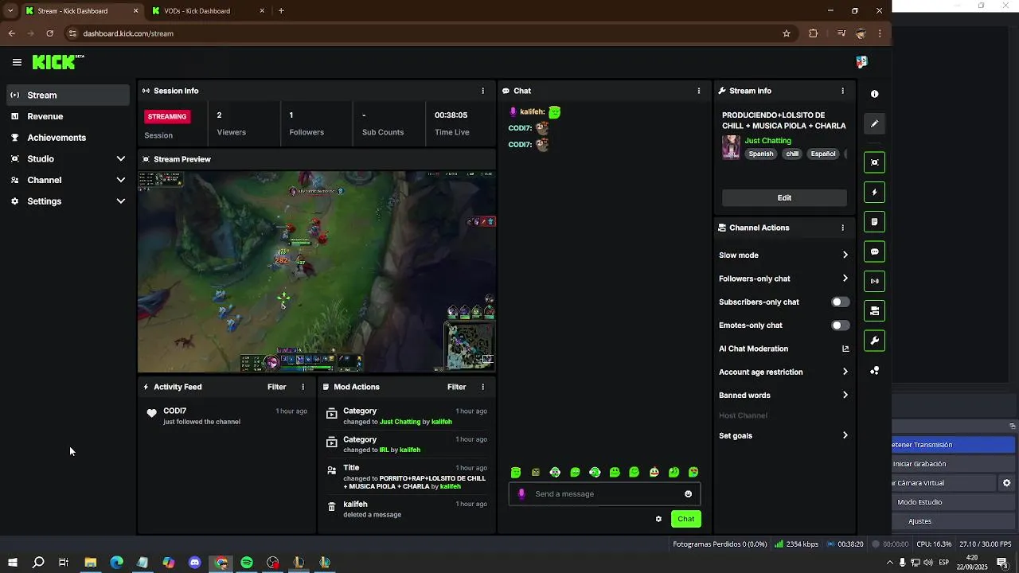This screenshot has width=1019, height=573.
Task: Open the Channel Actions three-dot menu
Action: (x=842, y=228)
